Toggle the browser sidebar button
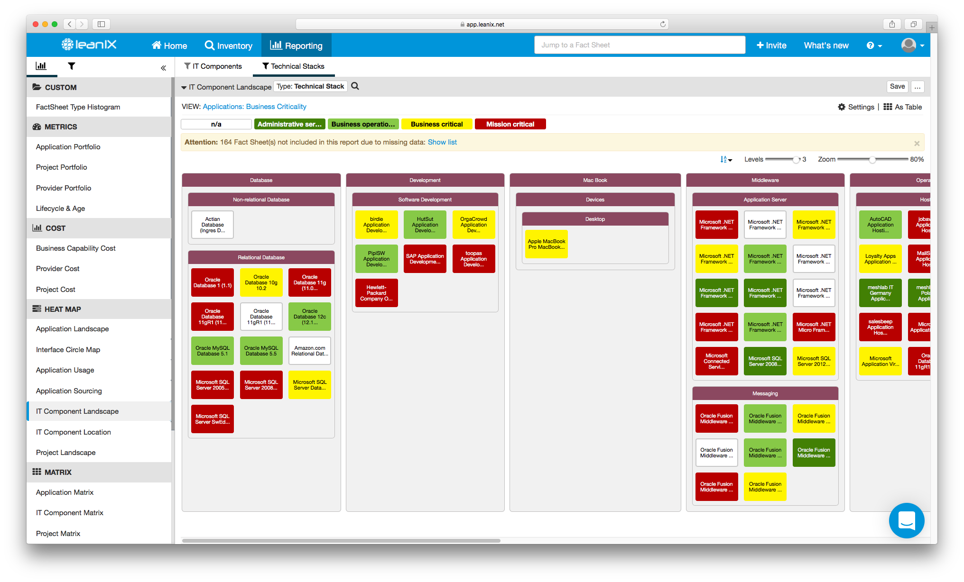The image size is (964, 582). [x=101, y=24]
